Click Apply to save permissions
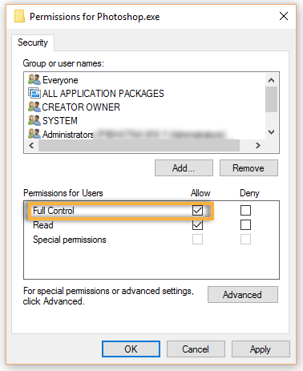Screen dimensions: 303x371 (x=261, y=349)
